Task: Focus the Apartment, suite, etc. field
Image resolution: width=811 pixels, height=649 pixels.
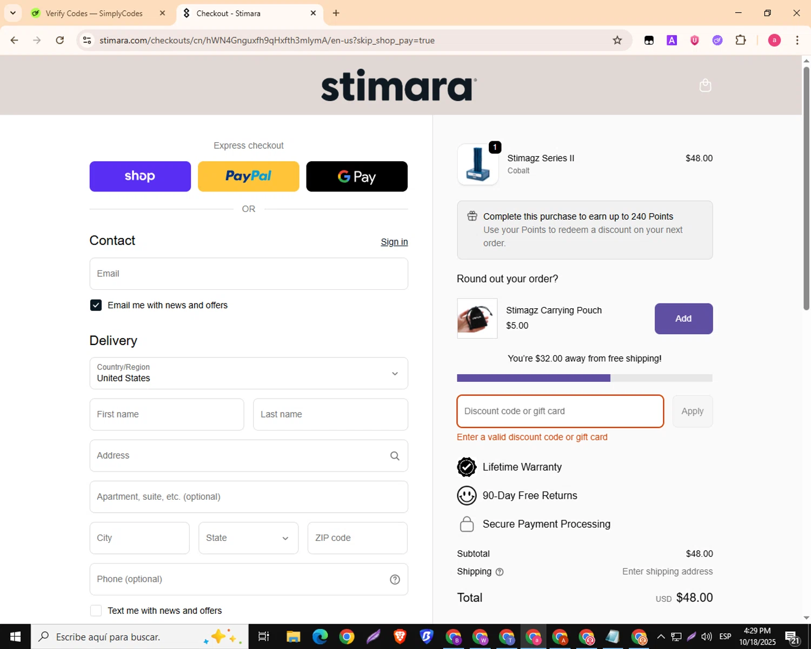Action: [x=249, y=496]
